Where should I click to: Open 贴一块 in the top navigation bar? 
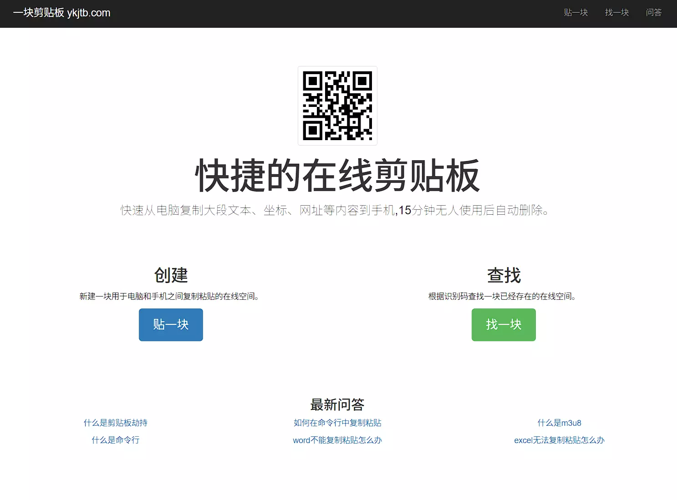tap(575, 13)
